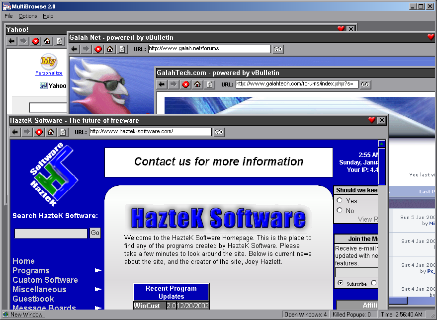
Task: Click the heart favorite icon in HazteK title bar
Action: pos(371,120)
